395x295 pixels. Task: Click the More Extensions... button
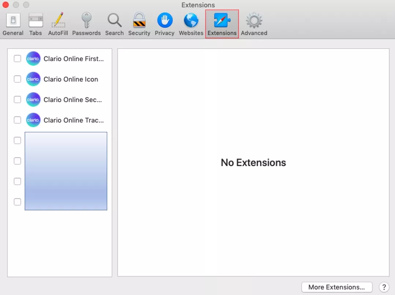(337, 287)
